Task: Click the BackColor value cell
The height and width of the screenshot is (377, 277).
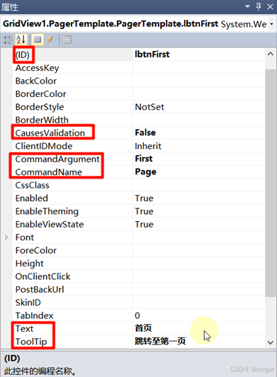Action: 198,81
